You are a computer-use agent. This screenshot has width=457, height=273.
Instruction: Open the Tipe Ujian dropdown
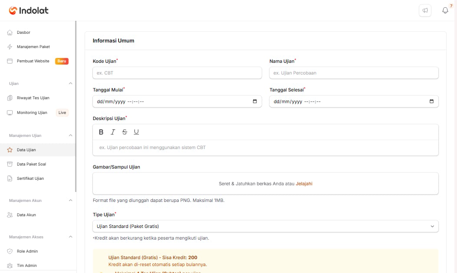click(266, 226)
